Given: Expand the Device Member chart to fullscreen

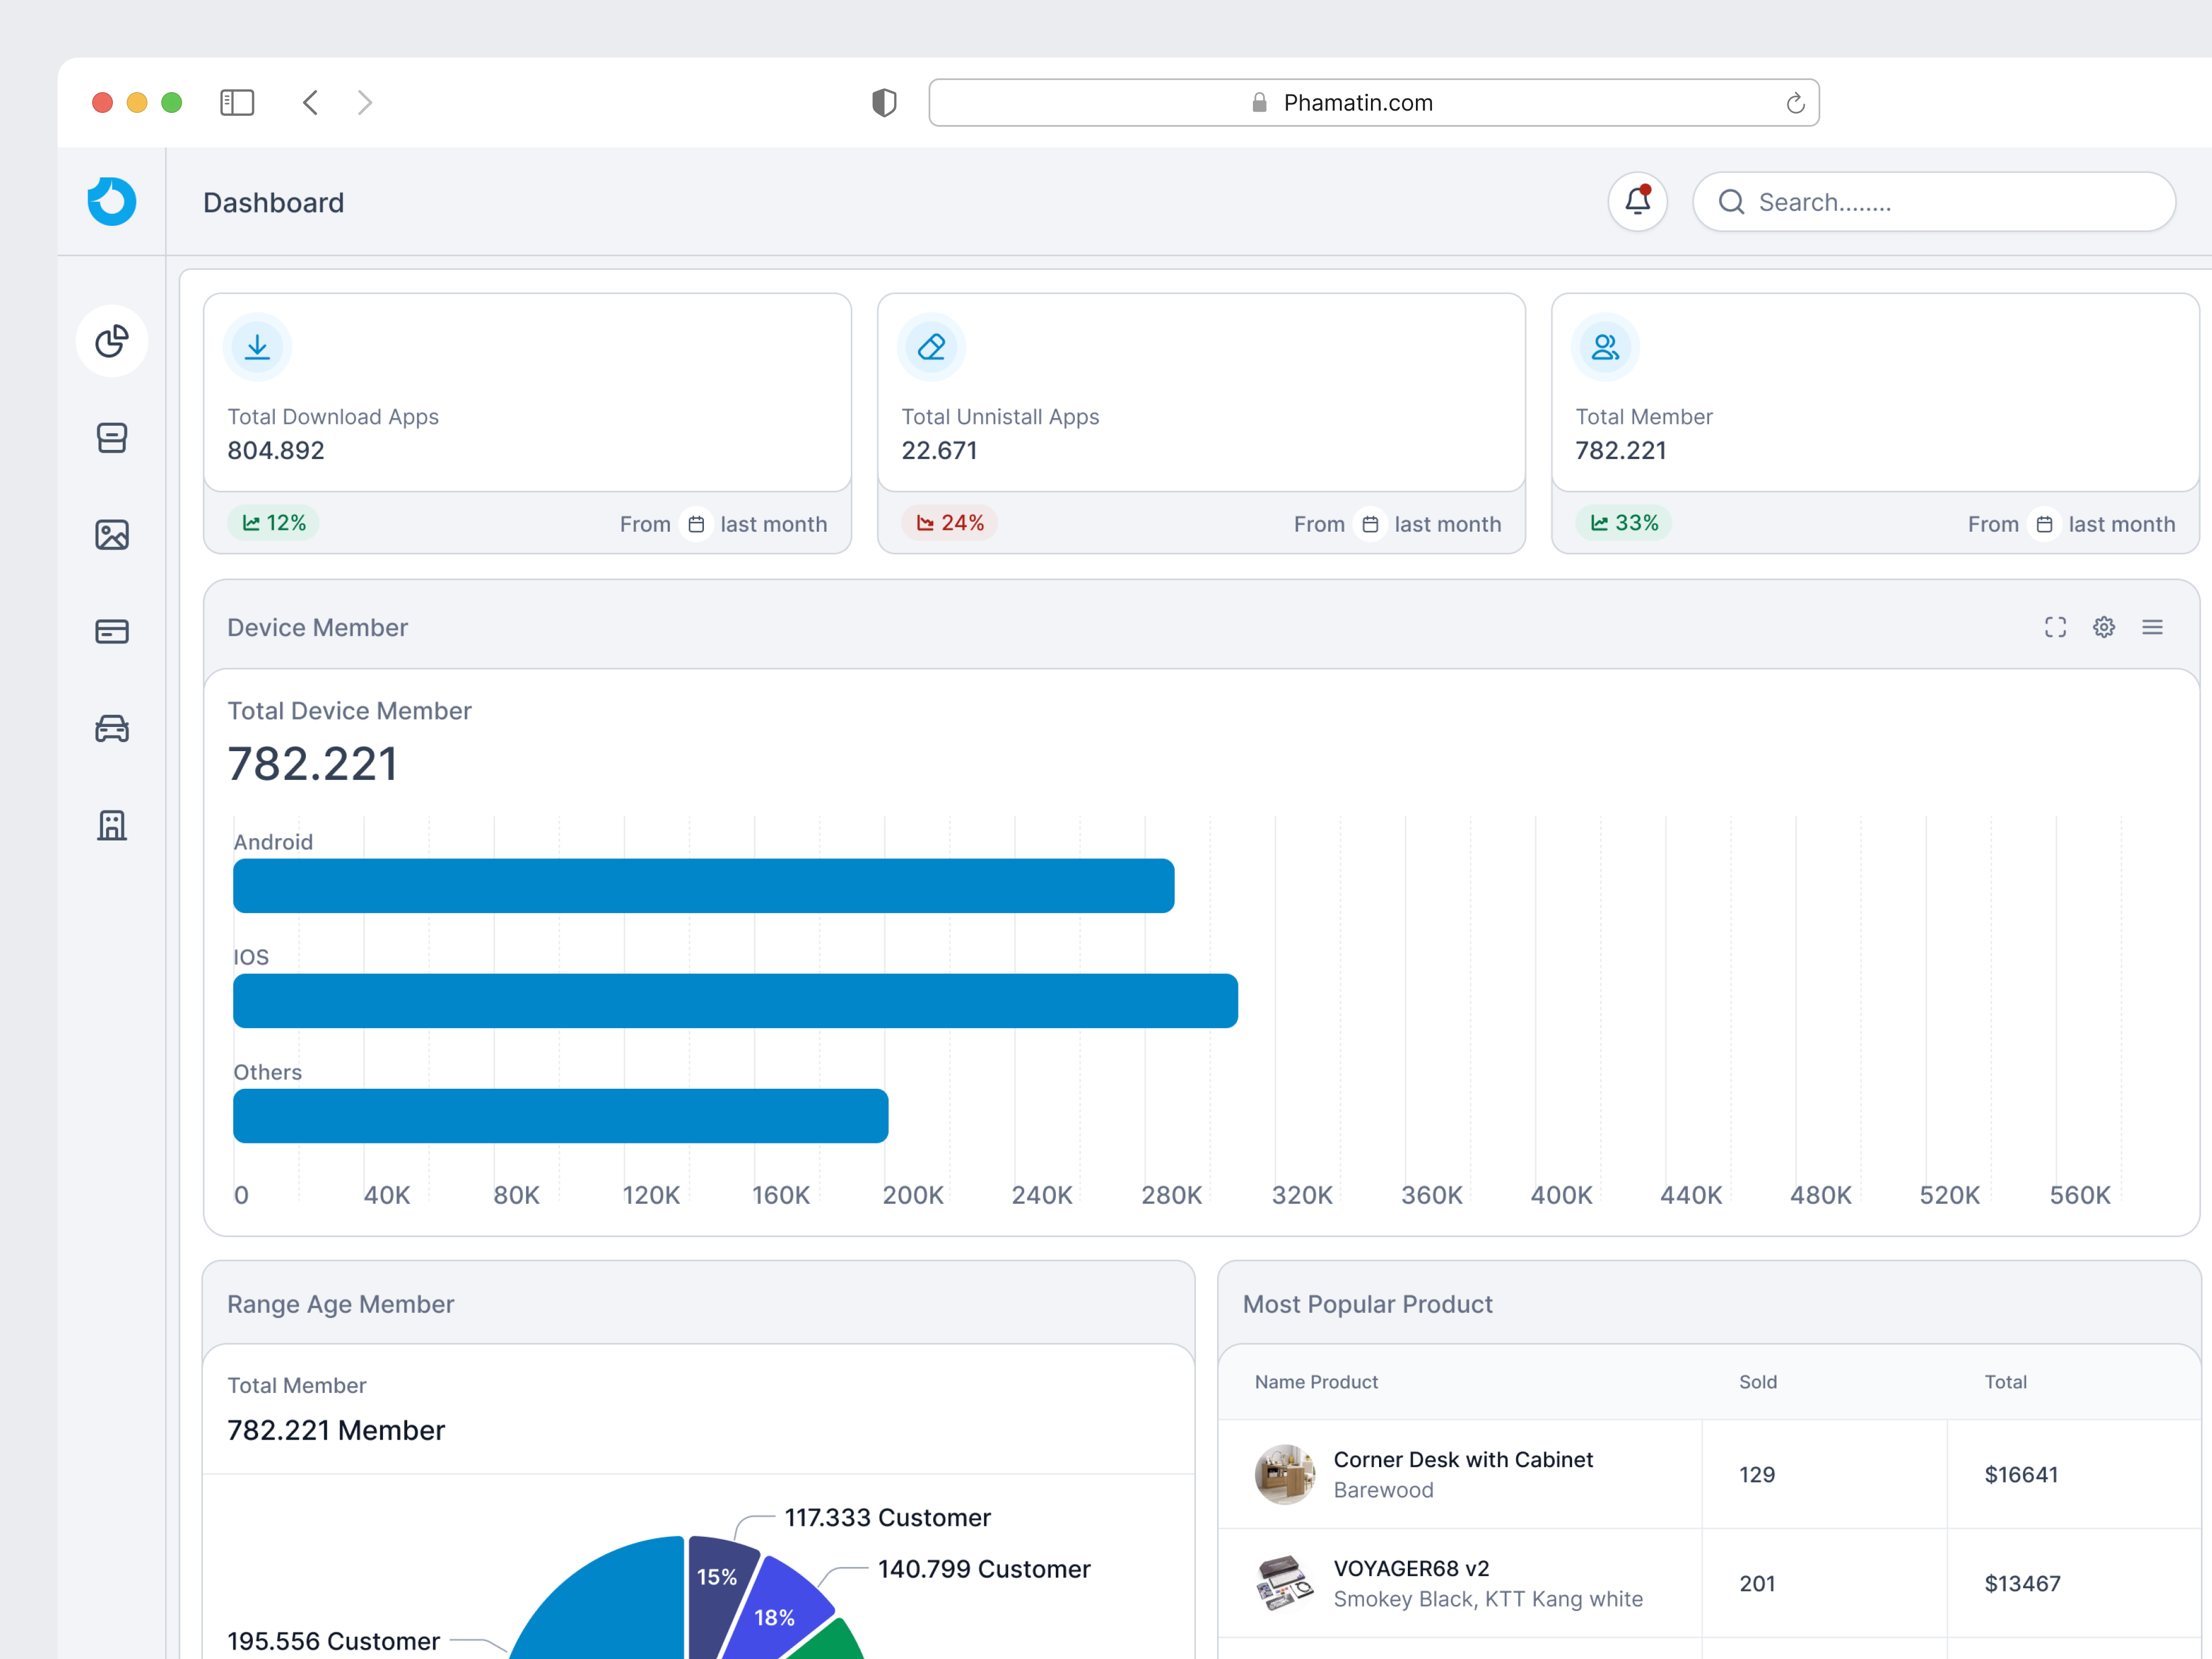Looking at the screenshot, I should point(2055,627).
